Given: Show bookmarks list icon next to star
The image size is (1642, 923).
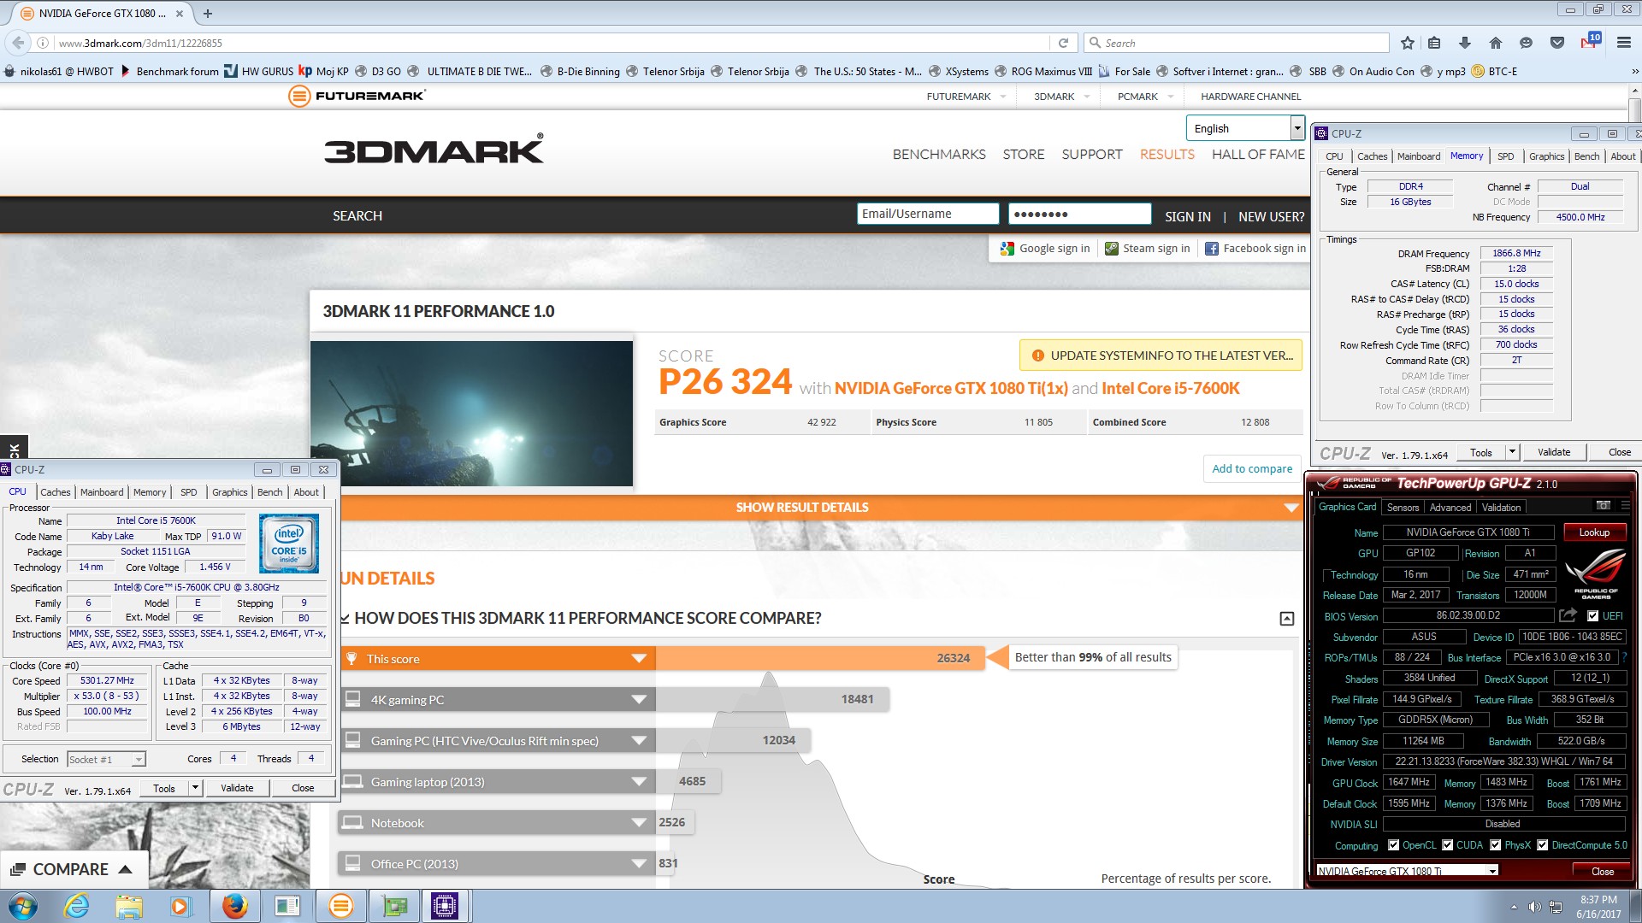Looking at the screenshot, I should (x=1434, y=43).
